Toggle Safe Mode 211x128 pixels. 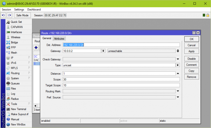click(x=22, y=15)
